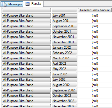Select the September 2002 month cell

coord(64,90)
